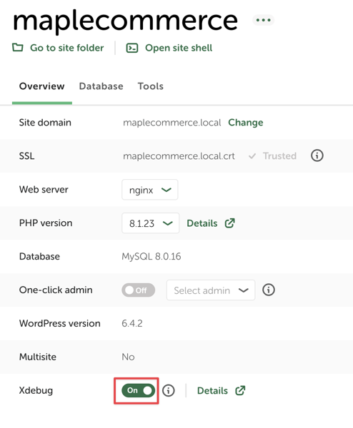Open the One-click admin info icon
Image resolution: width=353 pixels, height=428 pixels.
point(269,290)
